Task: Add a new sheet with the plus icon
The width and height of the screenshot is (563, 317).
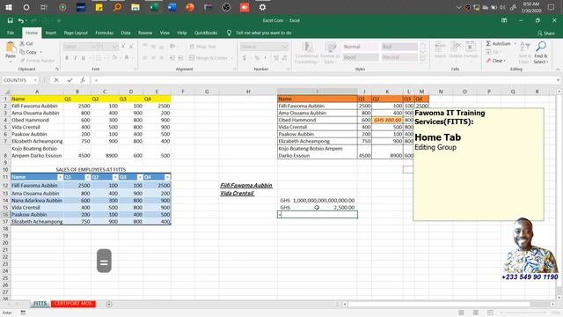Action: 109,304
